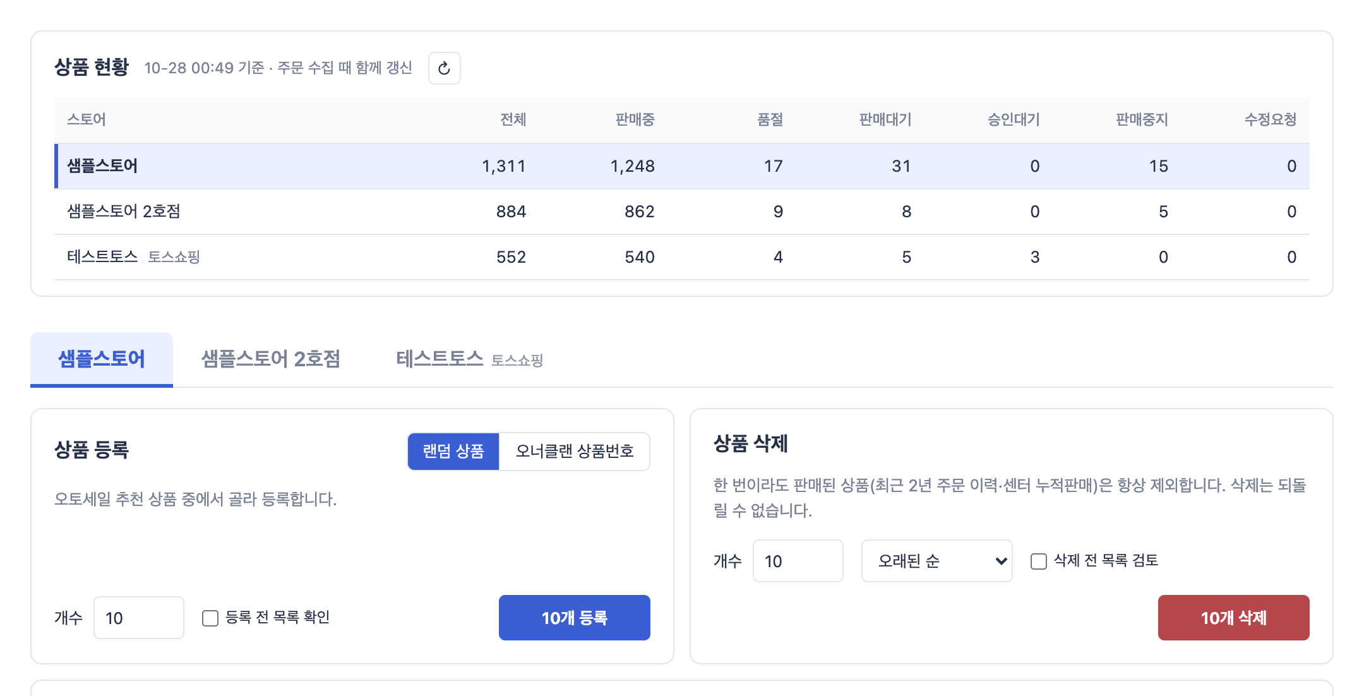Enable the 삭제 전 목록 검토 checkbox
This screenshot has width=1364, height=696.
pyautogui.click(x=1039, y=561)
